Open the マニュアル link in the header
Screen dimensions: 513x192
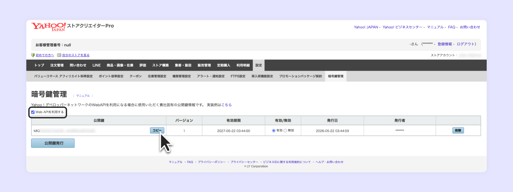pyautogui.click(x=435, y=27)
